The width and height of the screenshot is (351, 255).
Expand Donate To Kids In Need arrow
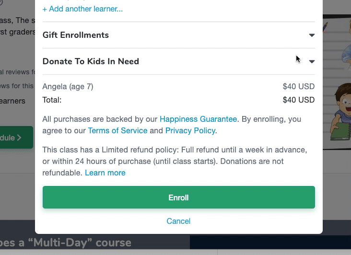[x=312, y=61]
